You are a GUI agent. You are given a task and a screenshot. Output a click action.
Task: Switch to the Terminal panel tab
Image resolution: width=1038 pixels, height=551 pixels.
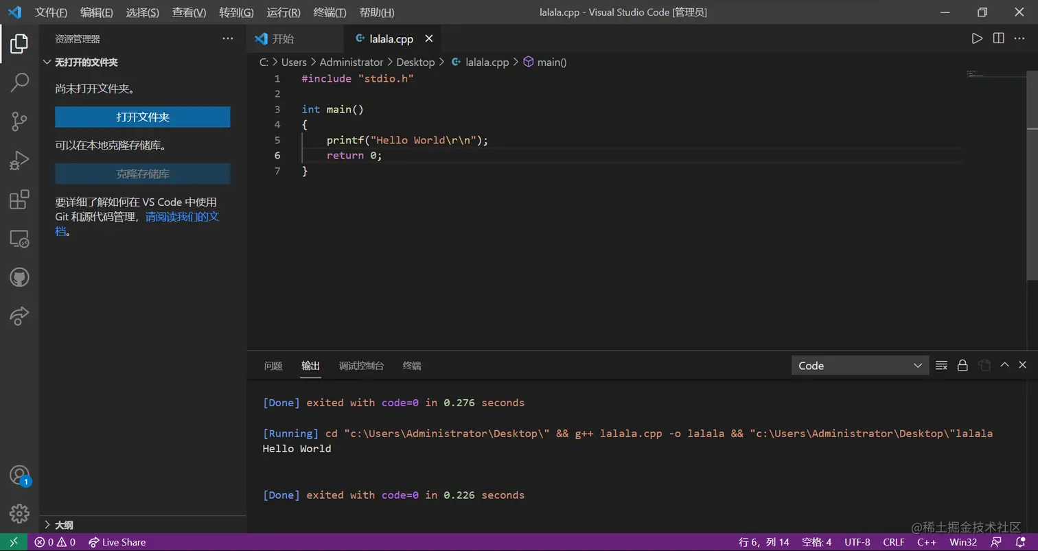pos(412,366)
